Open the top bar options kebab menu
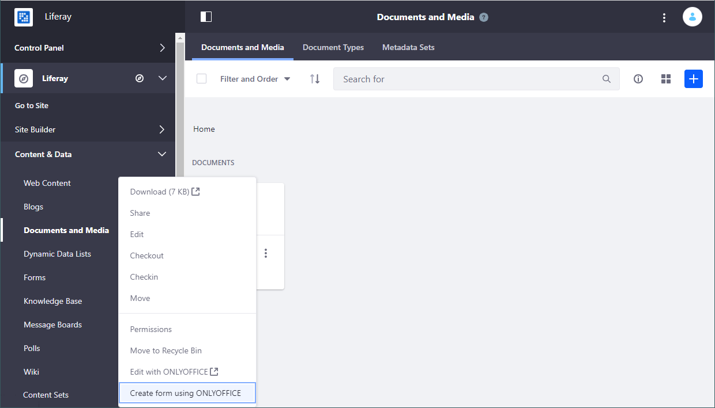 (x=664, y=17)
